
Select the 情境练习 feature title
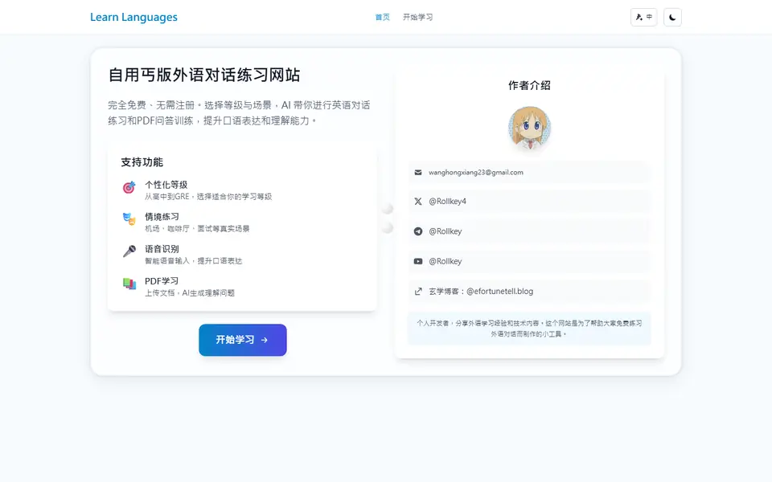click(162, 217)
